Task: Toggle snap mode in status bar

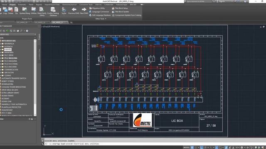Action: coord(196,147)
